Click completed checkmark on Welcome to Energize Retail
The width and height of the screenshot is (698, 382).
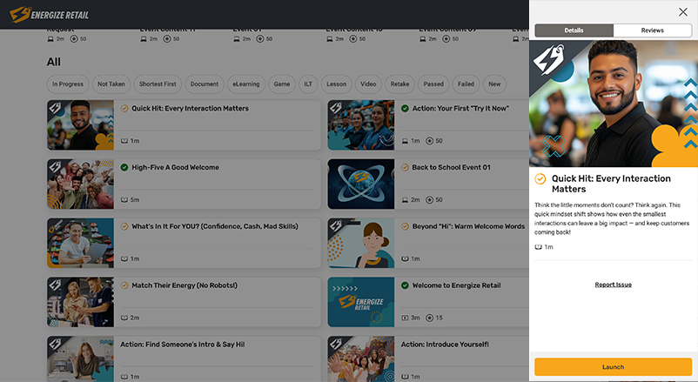pos(405,285)
